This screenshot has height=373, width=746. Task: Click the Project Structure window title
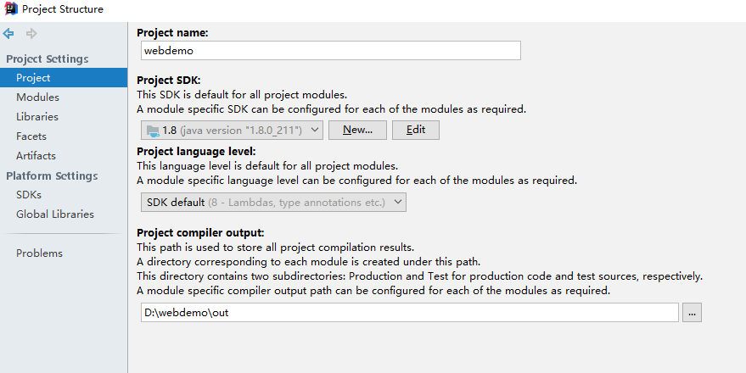(x=63, y=9)
